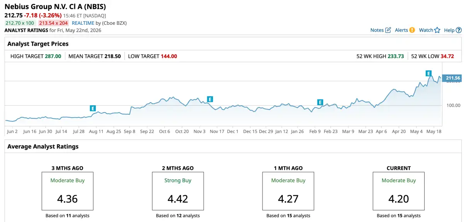Click the Dec 15 date label
464x222 pixels.
[x=250, y=131]
